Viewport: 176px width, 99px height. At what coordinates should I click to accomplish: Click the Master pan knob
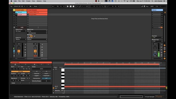tap(155, 48)
